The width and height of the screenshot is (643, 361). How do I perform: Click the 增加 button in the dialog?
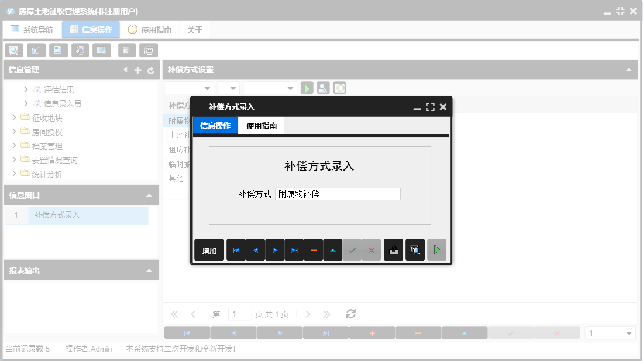(209, 250)
